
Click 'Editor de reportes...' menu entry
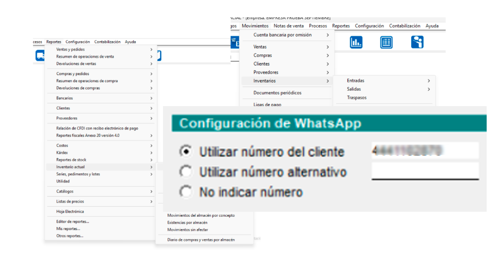(72, 222)
